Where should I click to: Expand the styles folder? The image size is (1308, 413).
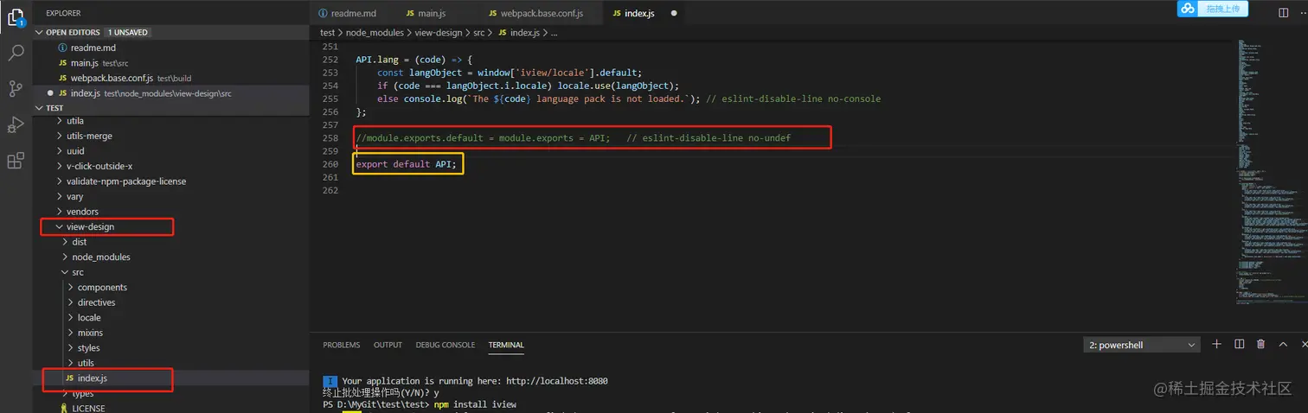pos(71,347)
